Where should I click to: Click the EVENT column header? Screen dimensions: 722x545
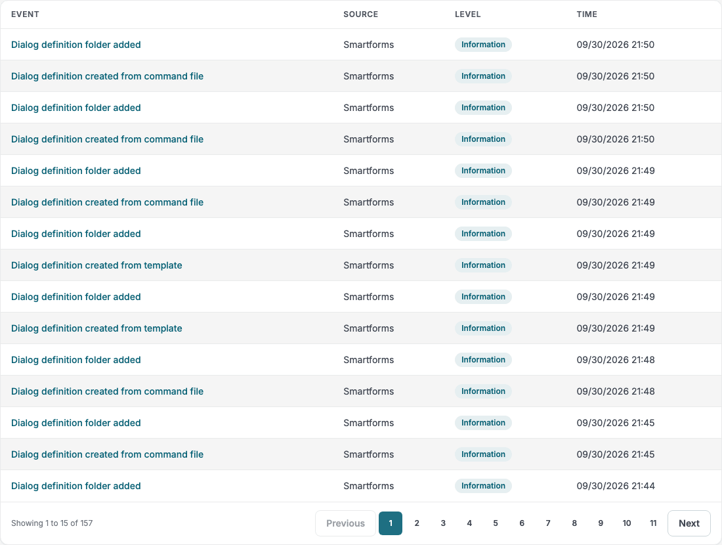[25, 14]
